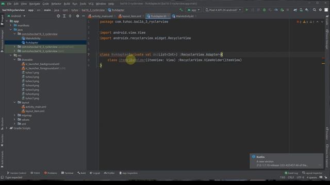Click the Debug app bug icon
The height and width of the screenshot is (185, 330).
(265, 10)
